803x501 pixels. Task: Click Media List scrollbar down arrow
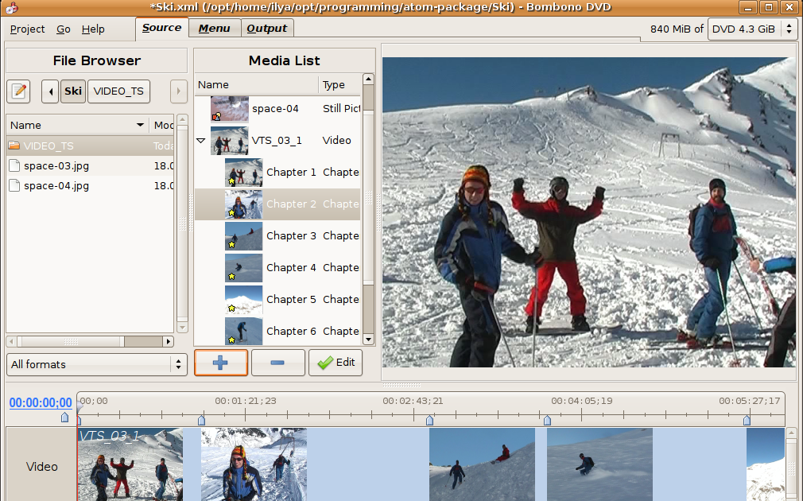pyautogui.click(x=368, y=340)
